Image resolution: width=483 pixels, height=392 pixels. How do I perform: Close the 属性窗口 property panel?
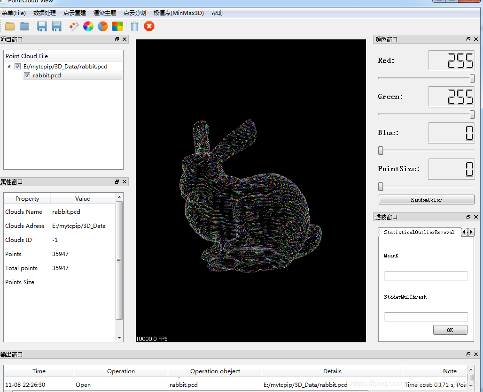(125, 182)
